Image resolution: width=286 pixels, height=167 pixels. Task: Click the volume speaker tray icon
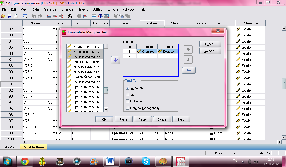256,161
